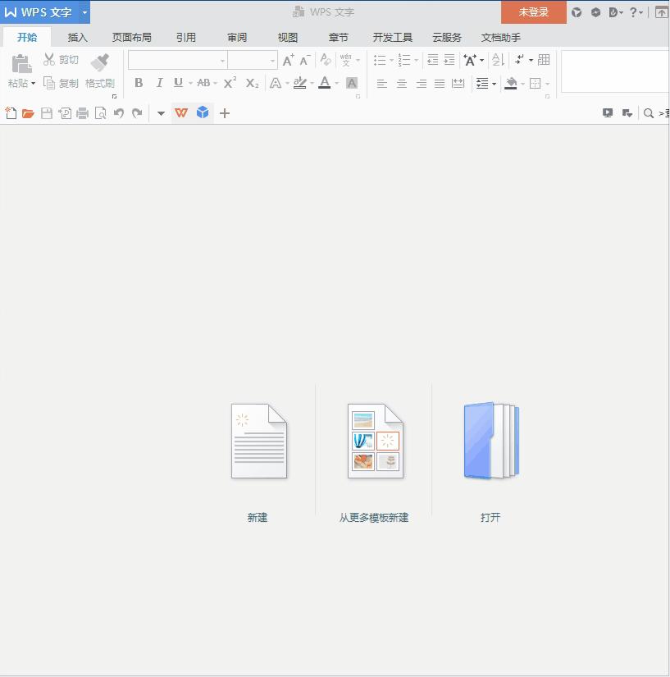Toggle italic formatting
The width and height of the screenshot is (670, 677).
pos(159,82)
